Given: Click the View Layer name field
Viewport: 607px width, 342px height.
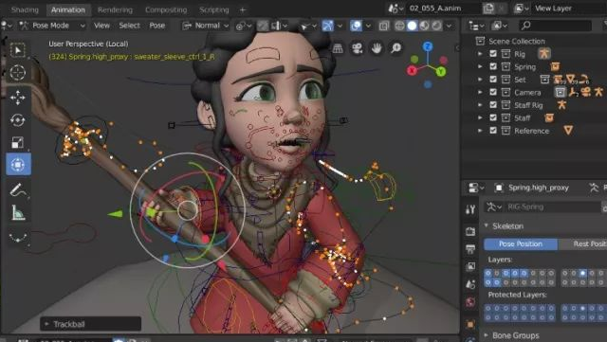Looking at the screenshot, I should [569, 9].
